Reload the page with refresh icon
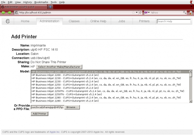194x136 pixels. click(x=140, y=13)
